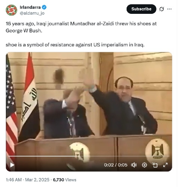Open the Irlandarra profile avatar
This screenshot has width=179, height=187.
(x=11, y=10)
